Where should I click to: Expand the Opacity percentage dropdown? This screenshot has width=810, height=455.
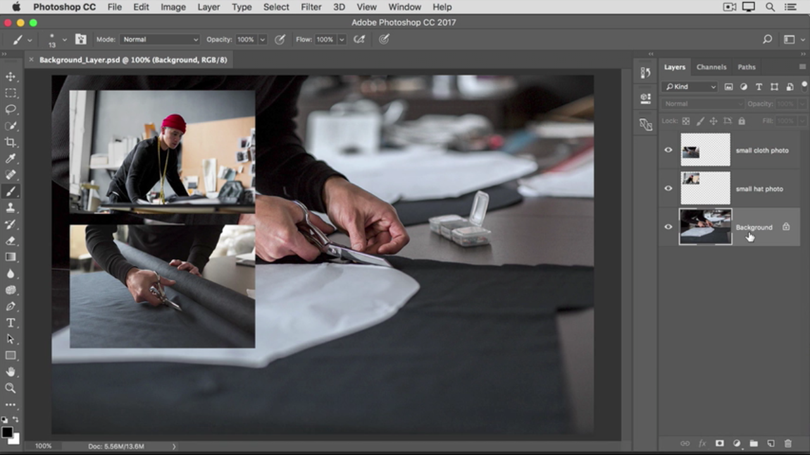click(x=263, y=39)
